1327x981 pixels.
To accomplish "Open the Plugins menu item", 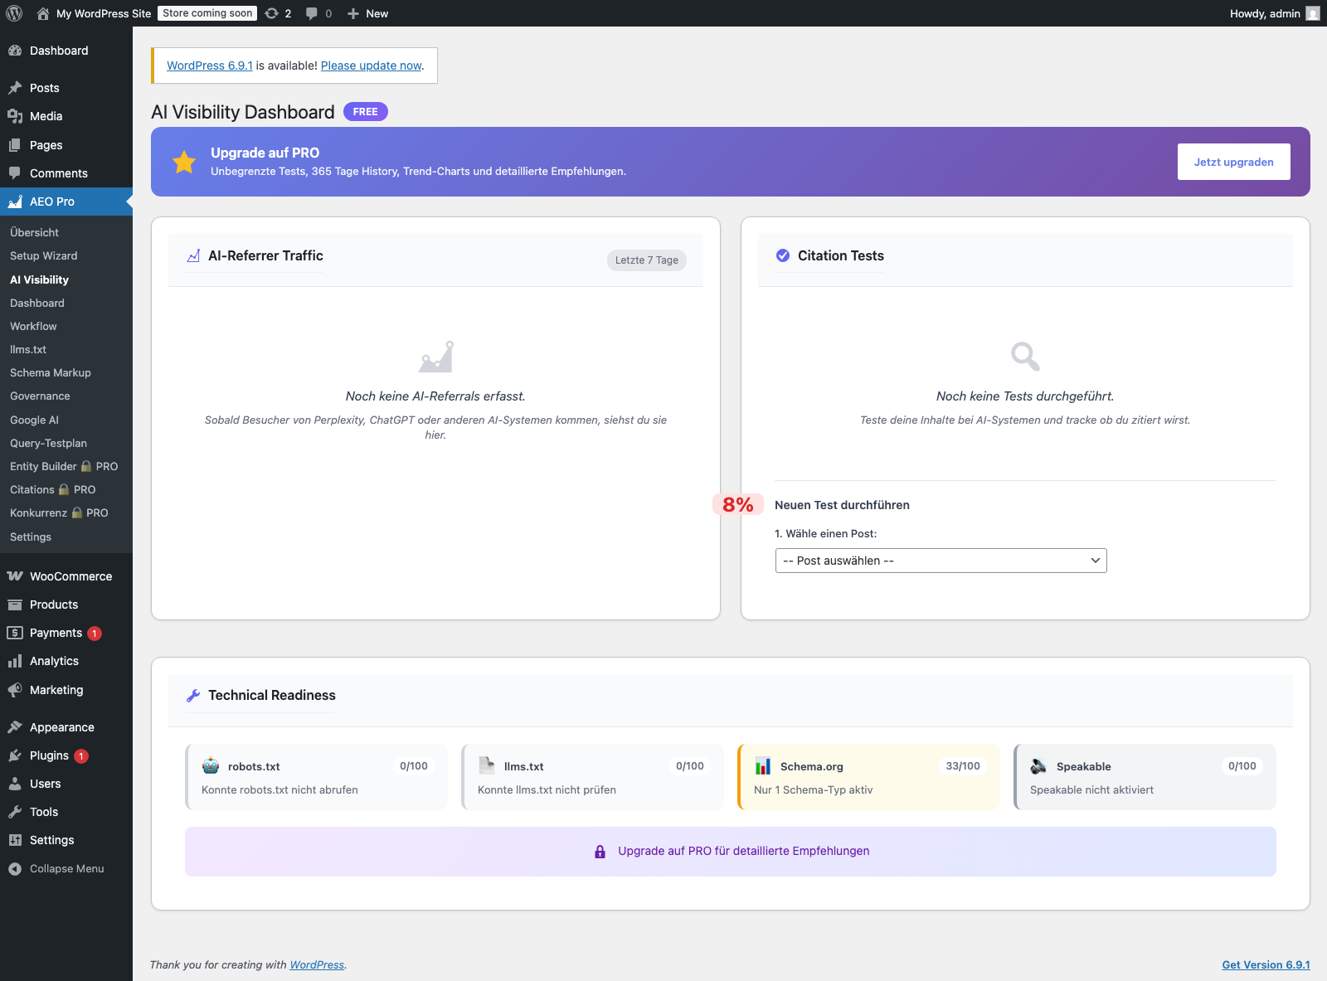I will click(49, 755).
